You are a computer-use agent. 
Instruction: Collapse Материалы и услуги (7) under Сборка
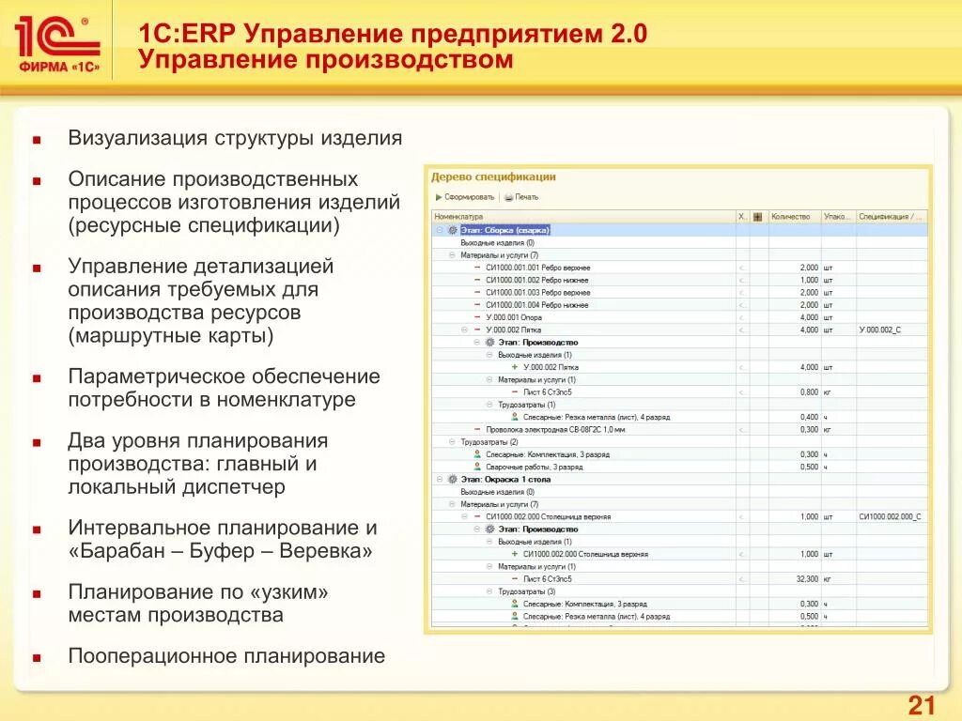[x=452, y=255]
